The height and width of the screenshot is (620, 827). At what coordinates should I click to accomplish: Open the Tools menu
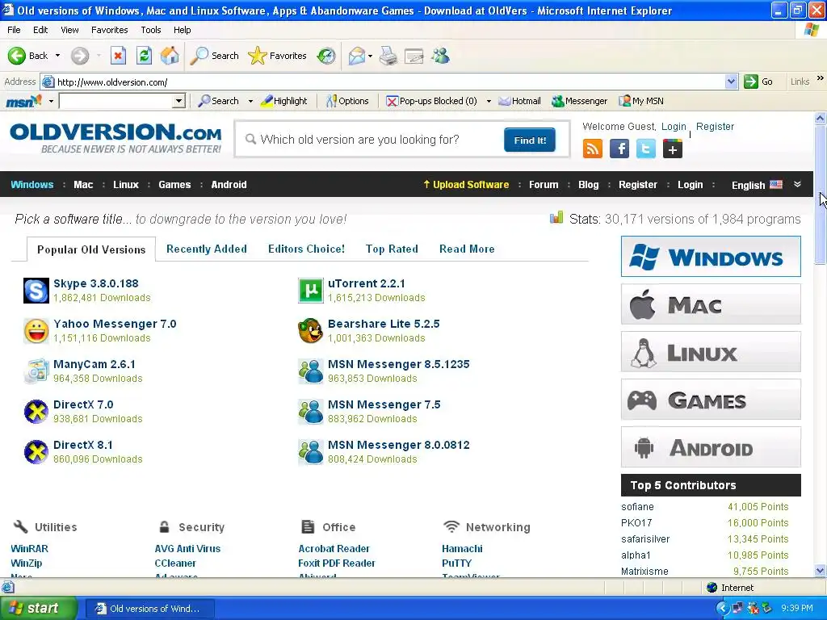pos(151,30)
